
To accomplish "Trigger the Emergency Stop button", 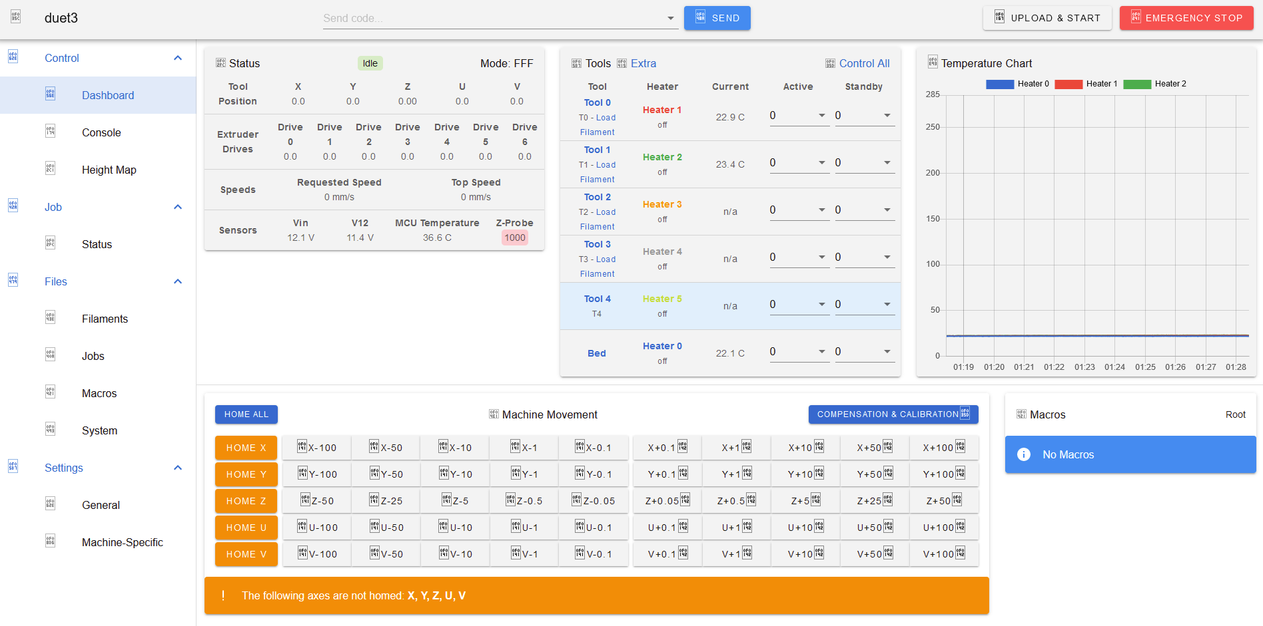I will pyautogui.click(x=1186, y=18).
